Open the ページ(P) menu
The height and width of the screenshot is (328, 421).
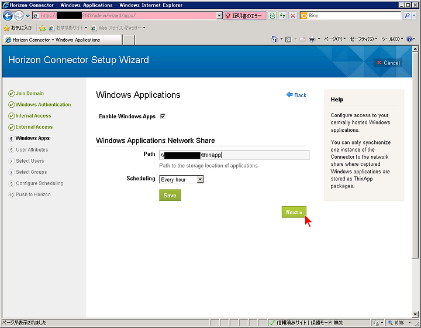334,39
